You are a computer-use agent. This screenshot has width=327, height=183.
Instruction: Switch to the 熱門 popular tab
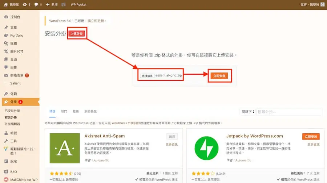(64, 112)
